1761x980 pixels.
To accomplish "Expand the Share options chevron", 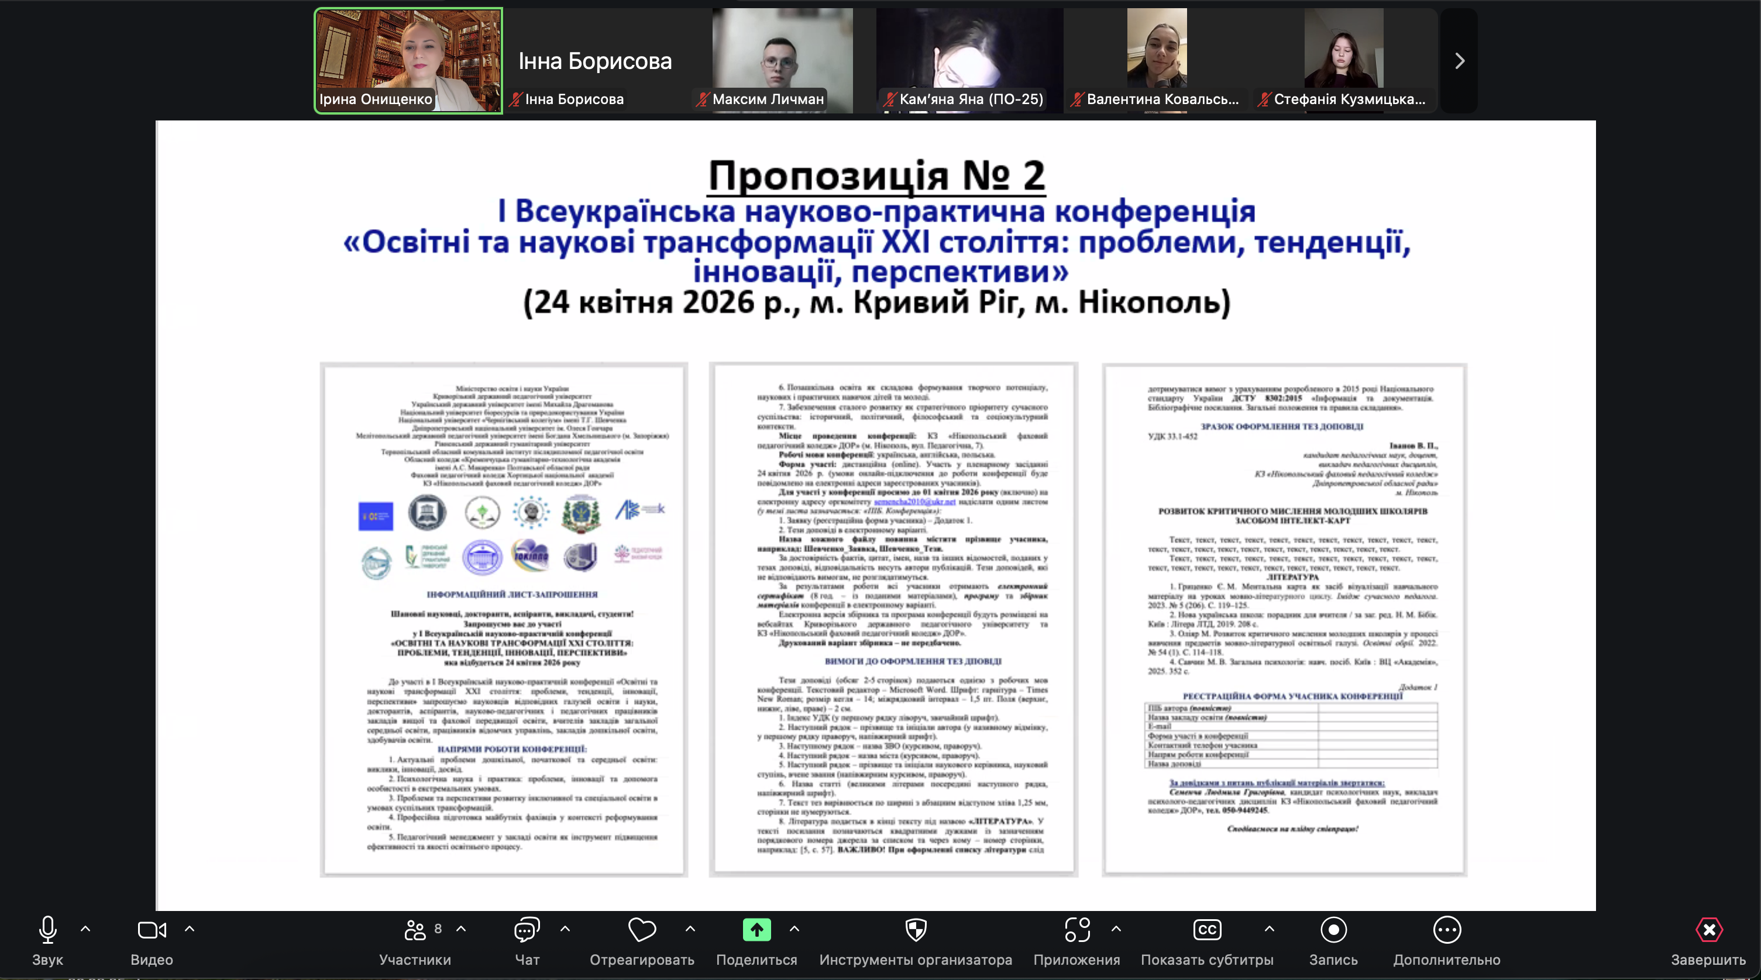I will click(x=794, y=930).
